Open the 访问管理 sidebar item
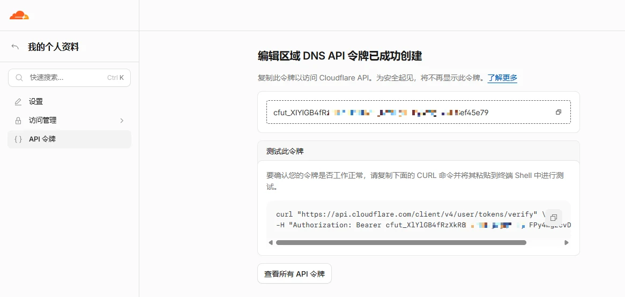Image resolution: width=625 pixels, height=297 pixels. pyautogui.click(x=69, y=121)
